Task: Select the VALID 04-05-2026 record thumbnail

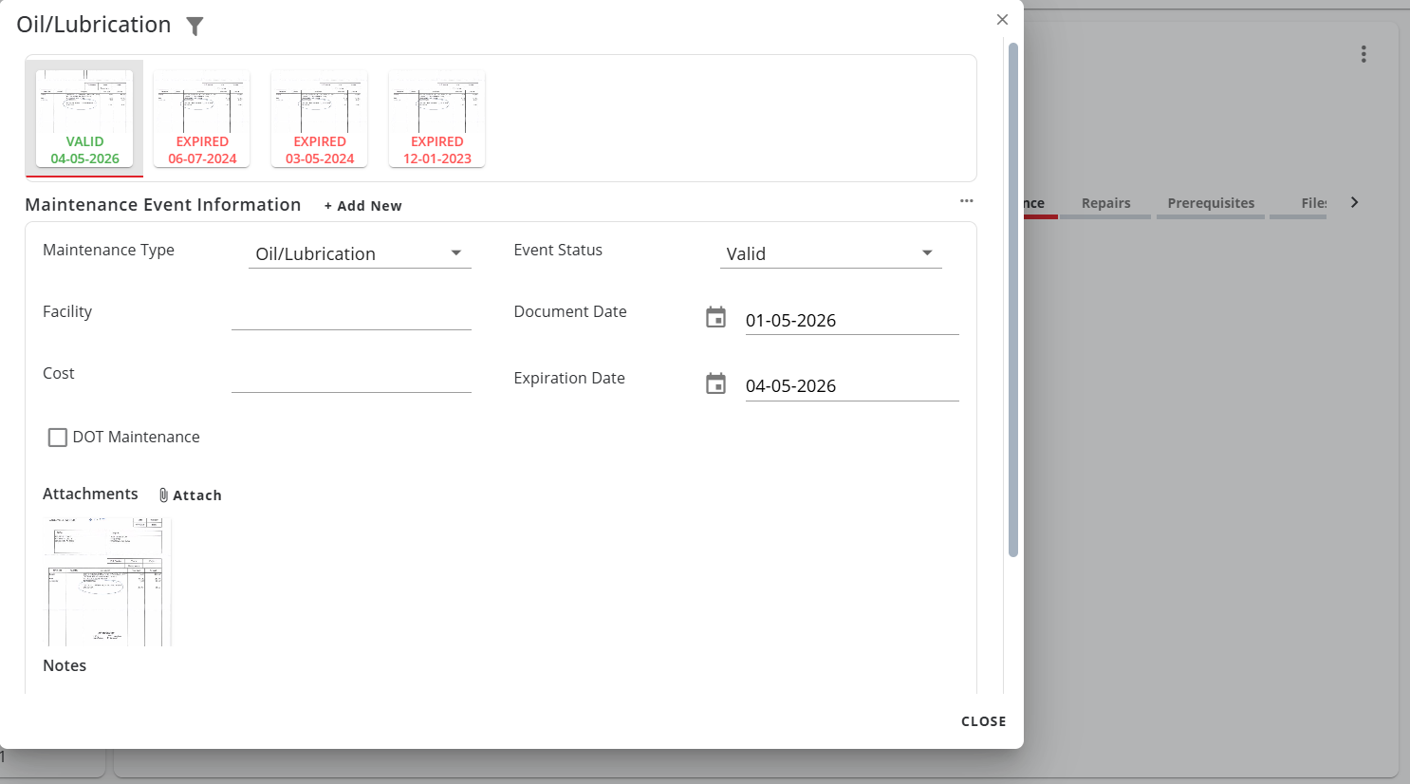Action: click(84, 119)
